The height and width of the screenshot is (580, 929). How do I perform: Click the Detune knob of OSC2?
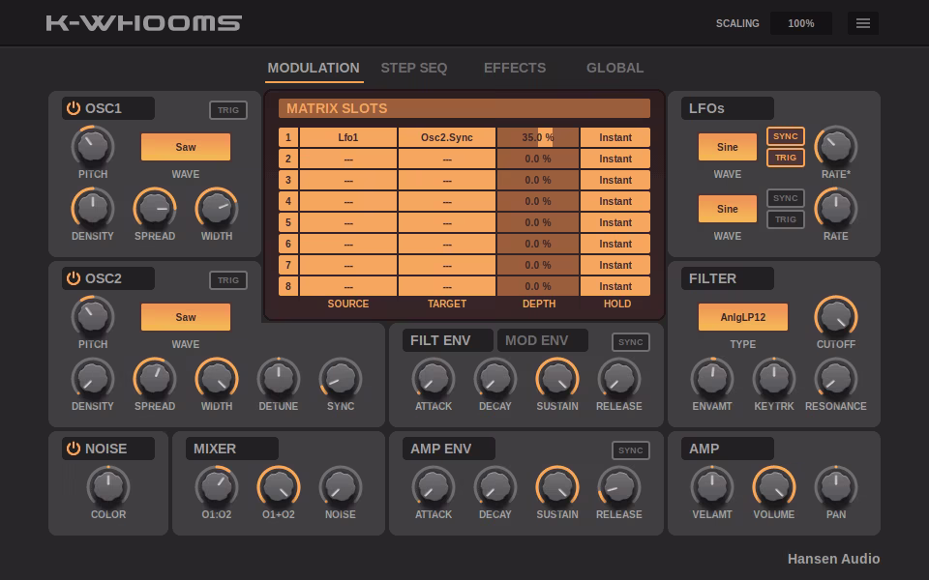pos(278,379)
